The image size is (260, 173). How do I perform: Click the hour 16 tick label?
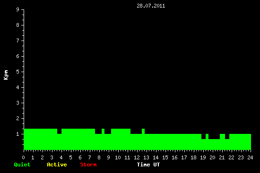pos(174,157)
